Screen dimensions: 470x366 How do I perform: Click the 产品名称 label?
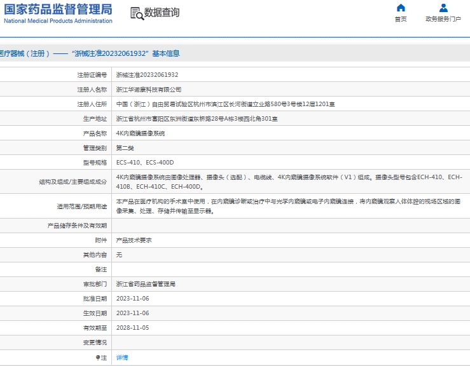click(x=95, y=133)
